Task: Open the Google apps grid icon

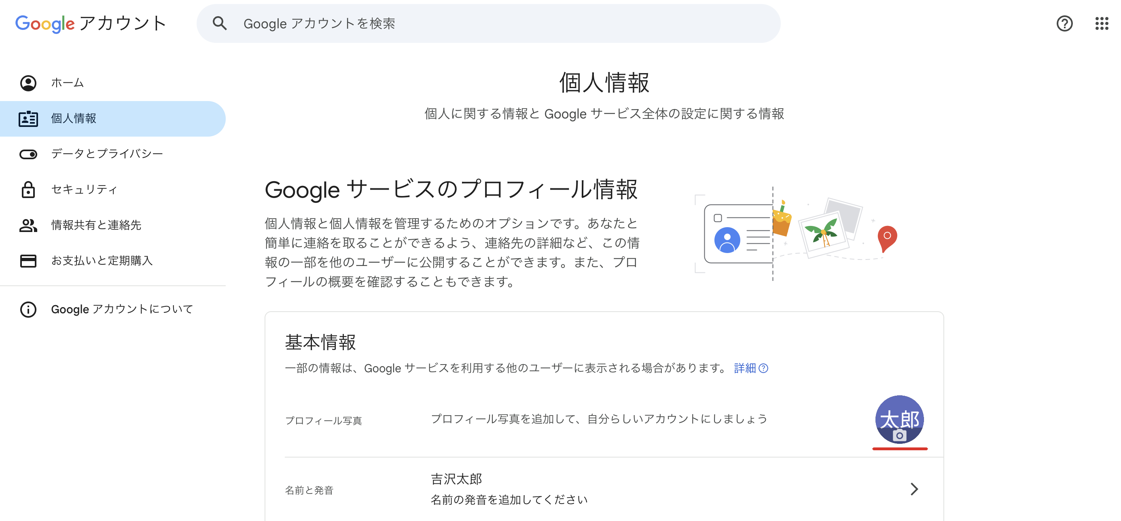Action: coord(1102,23)
